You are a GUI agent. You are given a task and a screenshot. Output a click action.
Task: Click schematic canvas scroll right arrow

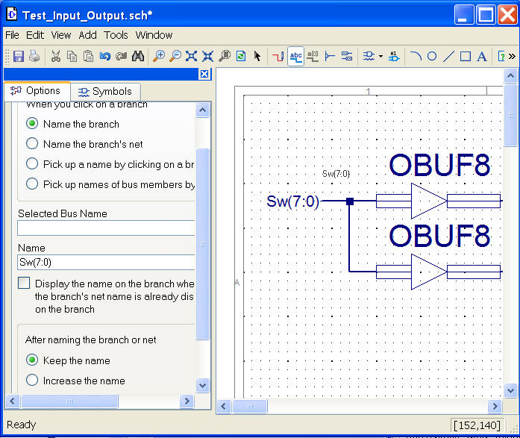pyautogui.click(x=495, y=407)
